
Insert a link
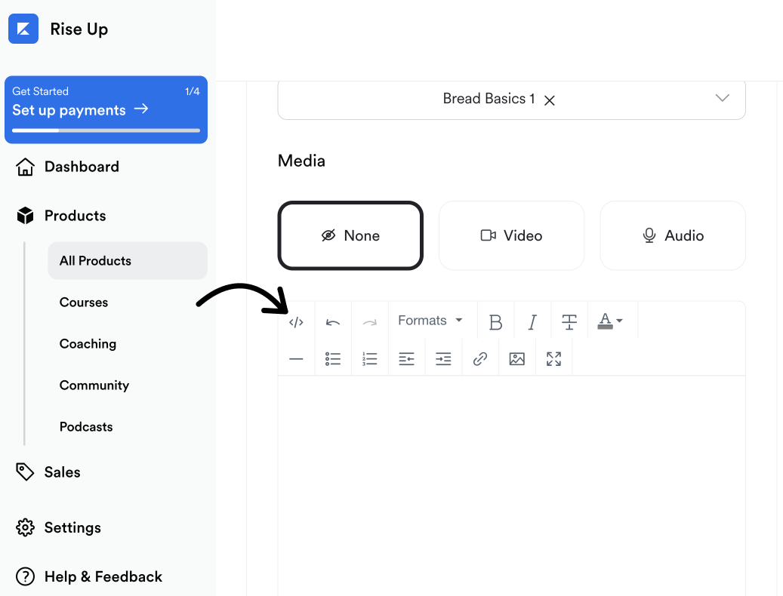tap(480, 358)
